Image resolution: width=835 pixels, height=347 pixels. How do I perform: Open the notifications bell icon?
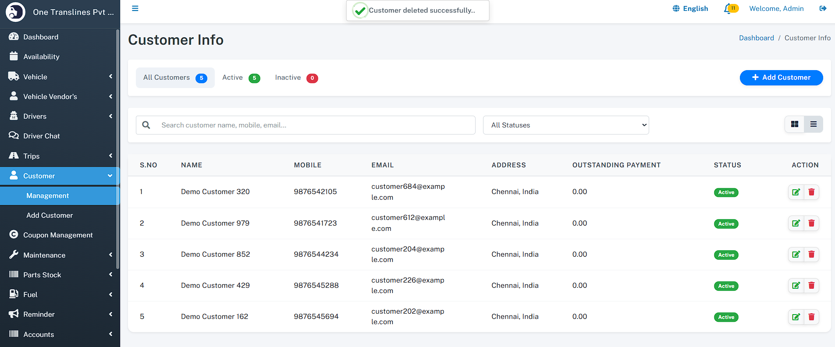click(728, 9)
